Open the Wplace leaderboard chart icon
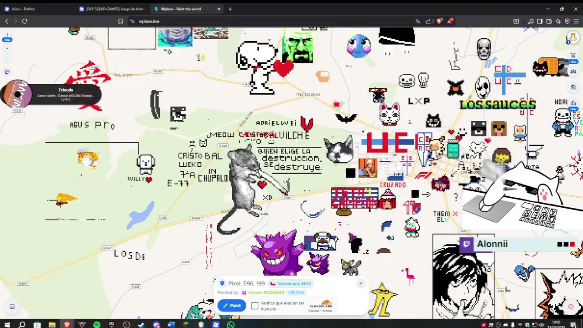 pyautogui.click(x=573, y=103)
